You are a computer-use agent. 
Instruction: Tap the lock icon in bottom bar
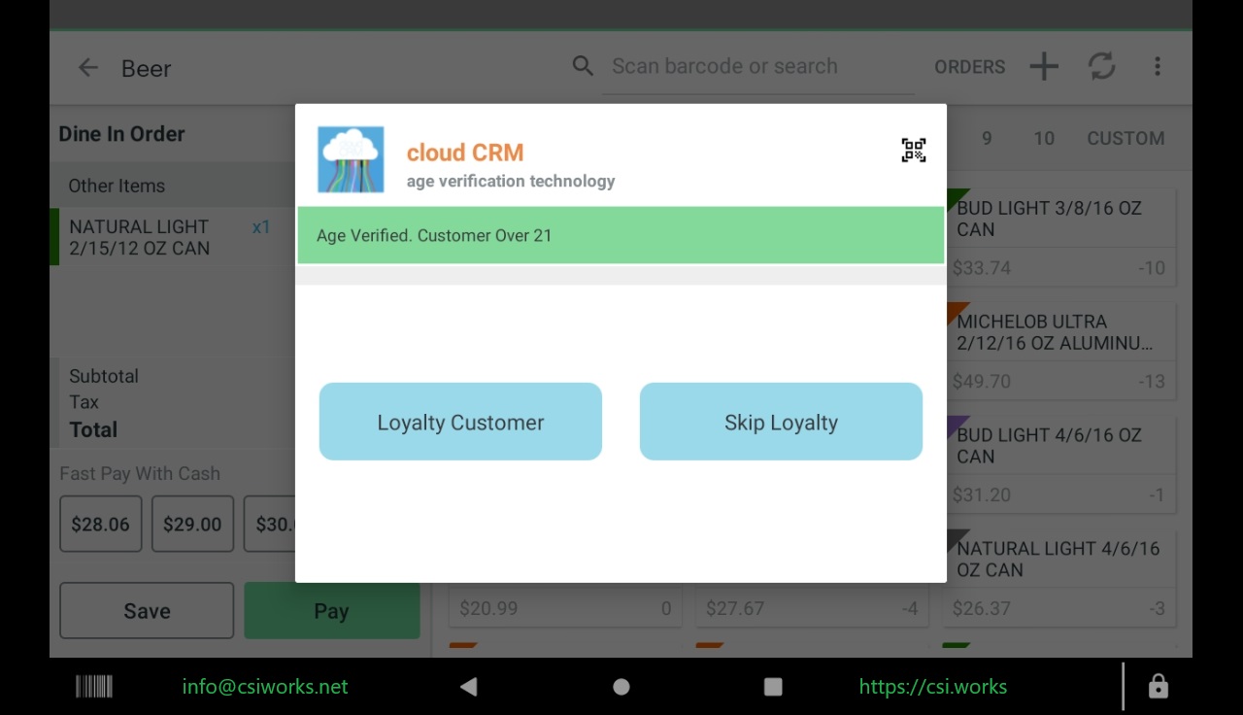[1158, 687]
